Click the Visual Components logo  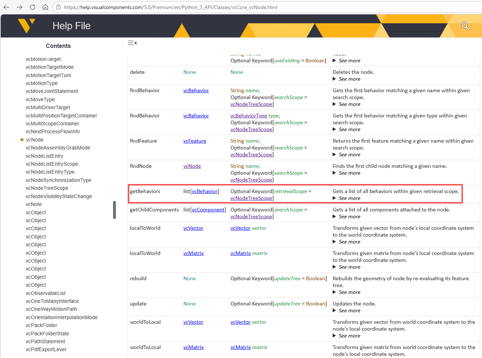[x=27, y=26]
